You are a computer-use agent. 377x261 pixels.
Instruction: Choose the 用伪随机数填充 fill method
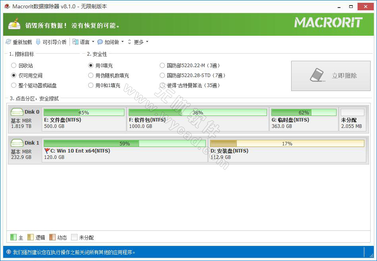tap(91, 75)
